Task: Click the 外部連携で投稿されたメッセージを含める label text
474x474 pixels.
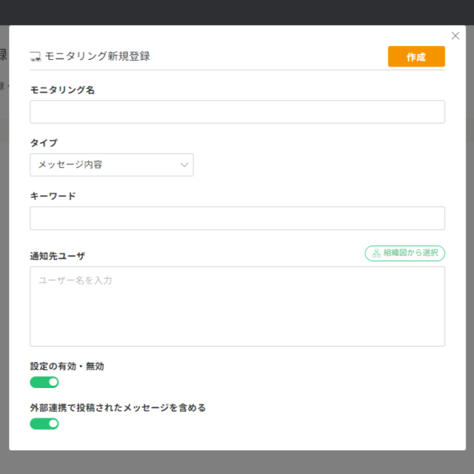Action: pyautogui.click(x=118, y=407)
